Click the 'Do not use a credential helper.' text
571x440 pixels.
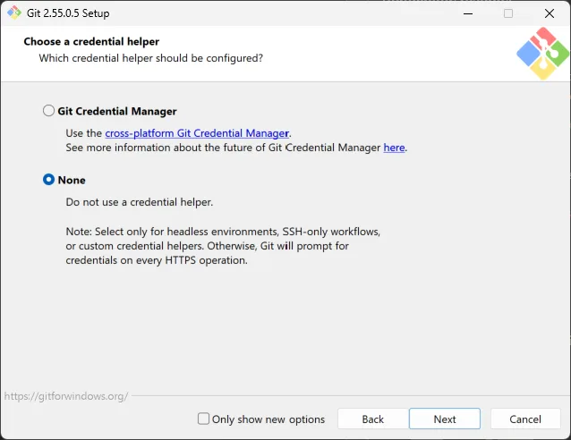click(x=139, y=202)
